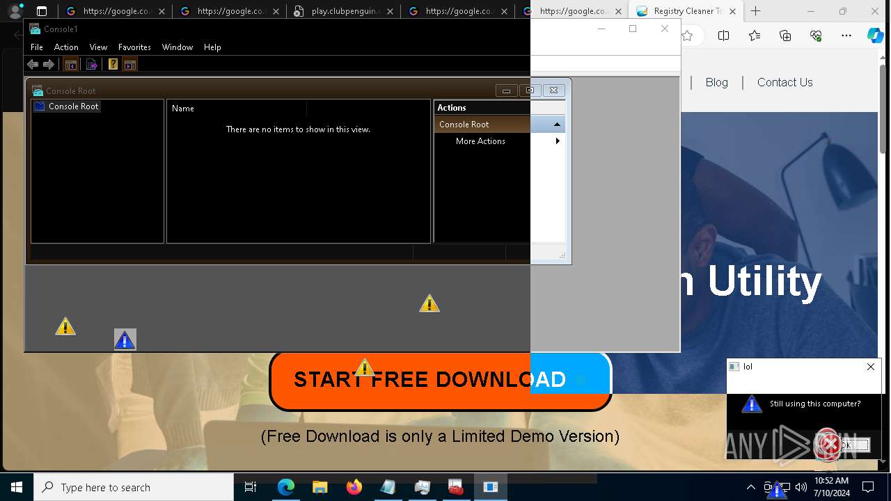
Task: Click the Forward arrow in Console1 toolbar
Action: tap(49, 65)
